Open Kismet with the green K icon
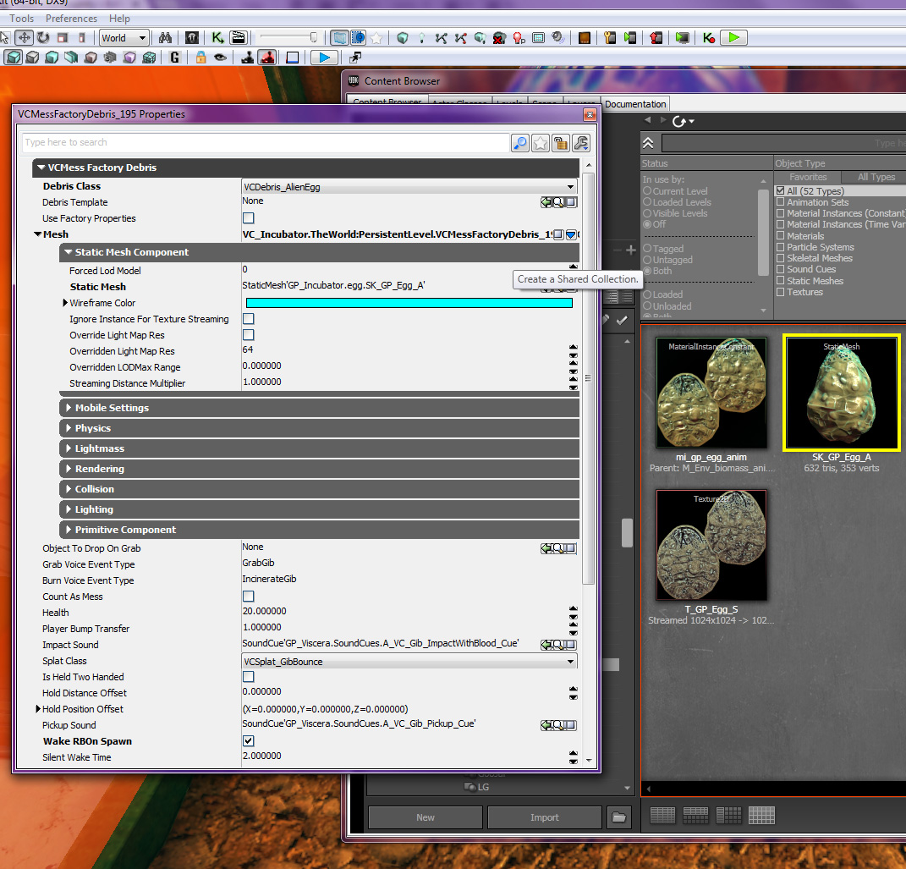 217,38
